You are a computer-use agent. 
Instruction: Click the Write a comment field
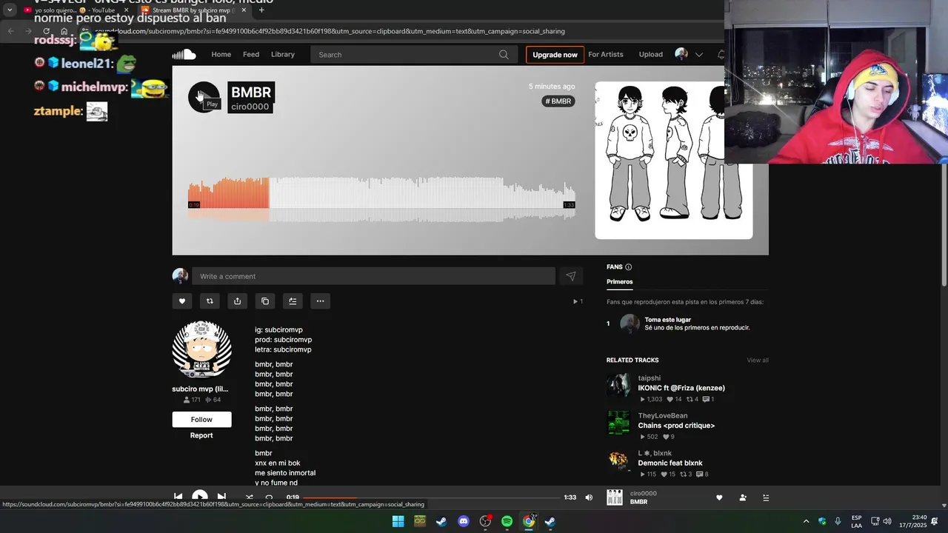click(x=373, y=276)
